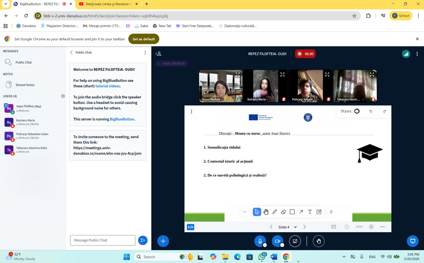Open Butnaru Maria webcam name dropdown
This screenshot has height=263, width=424.
point(257,99)
